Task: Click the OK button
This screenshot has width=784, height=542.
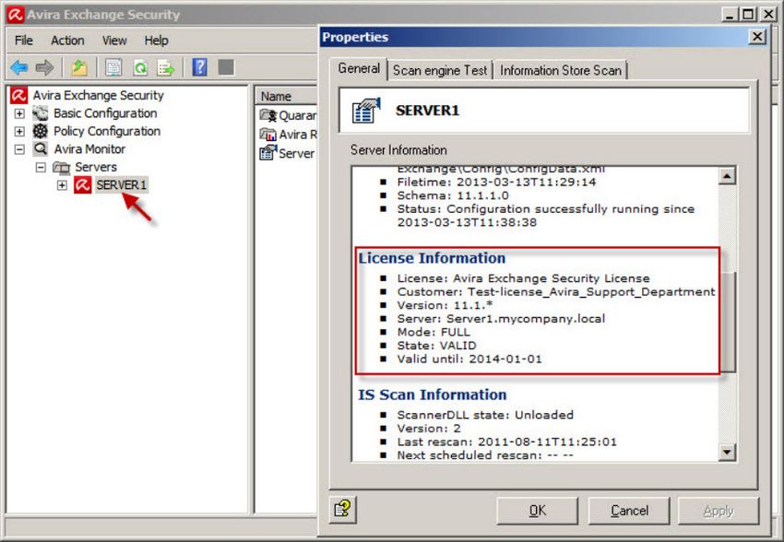Action: (538, 511)
